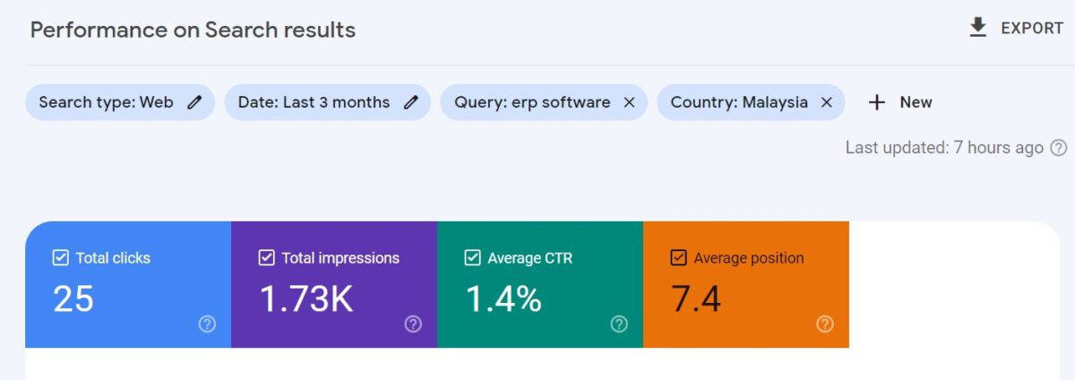Click the EXPORT button label

point(1032,28)
